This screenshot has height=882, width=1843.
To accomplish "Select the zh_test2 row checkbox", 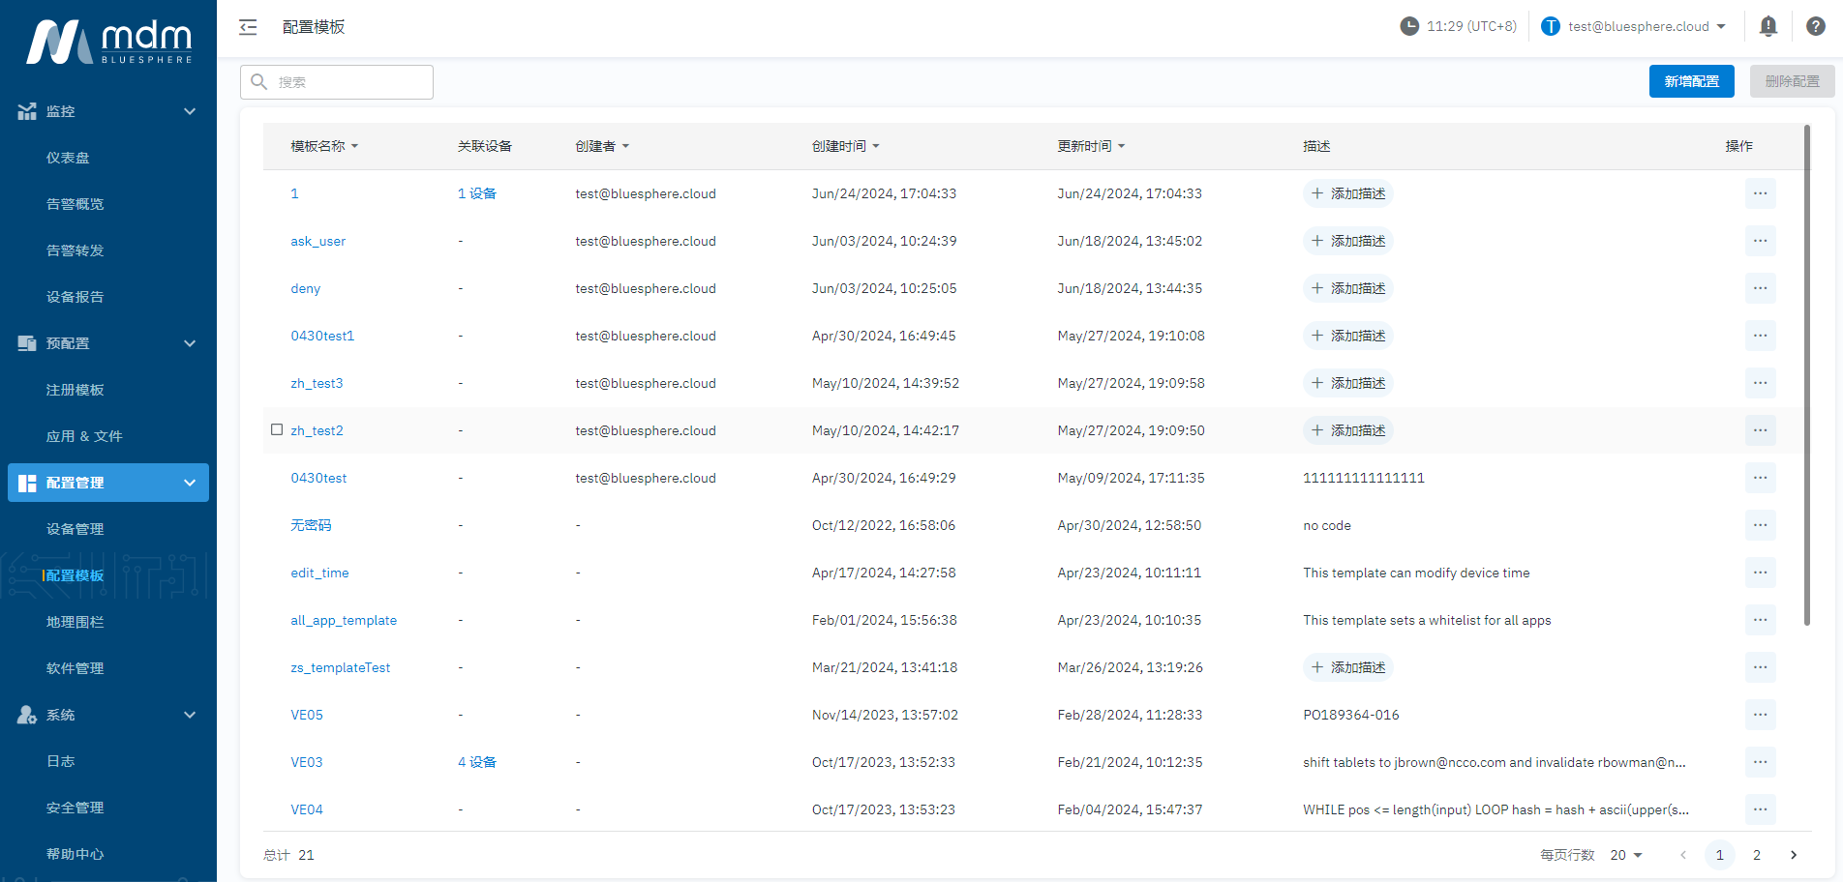I will click(x=277, y=429).
